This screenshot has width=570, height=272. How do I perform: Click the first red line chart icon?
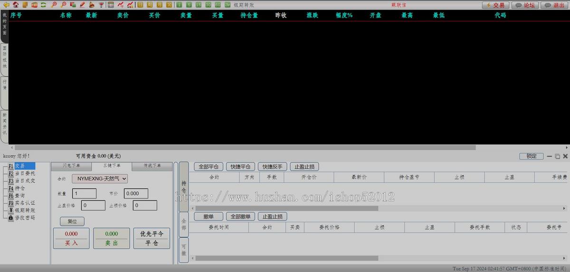[121, 5]
